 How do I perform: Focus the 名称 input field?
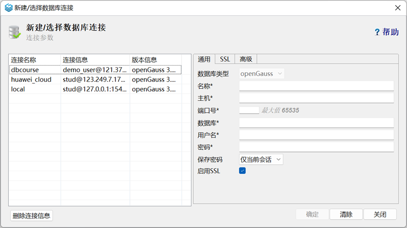tap(316, 86)
